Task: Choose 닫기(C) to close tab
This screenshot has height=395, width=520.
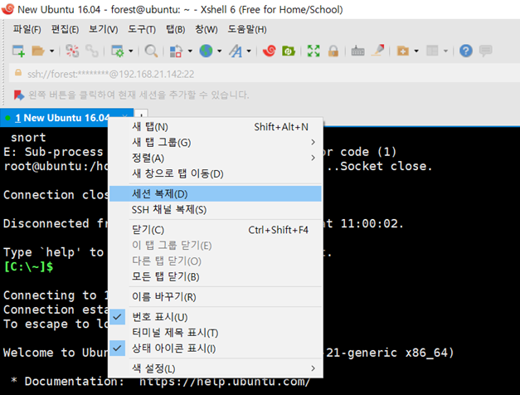Action: click(x=216, y=230)
